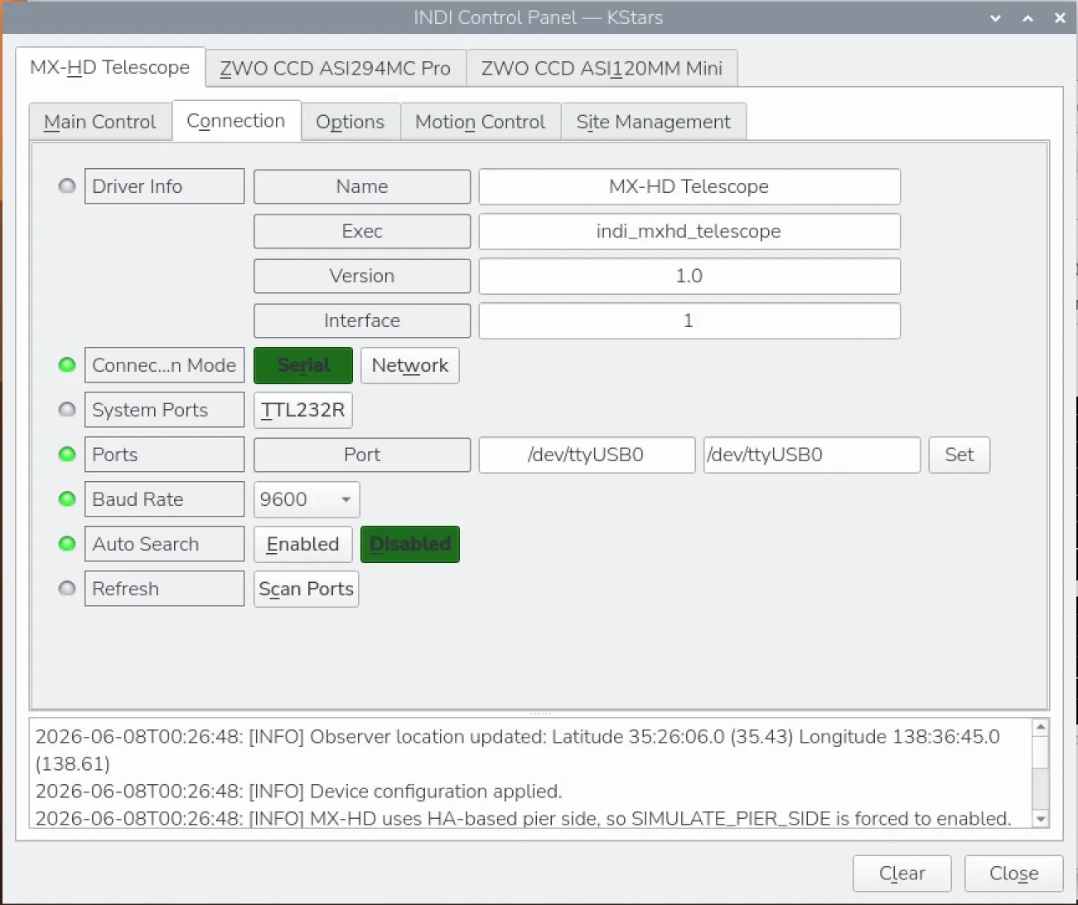Image resolution: width=1078 pixels, height=905 pixels.
Task: Click the Ports green status indicator
Action: 67,455
